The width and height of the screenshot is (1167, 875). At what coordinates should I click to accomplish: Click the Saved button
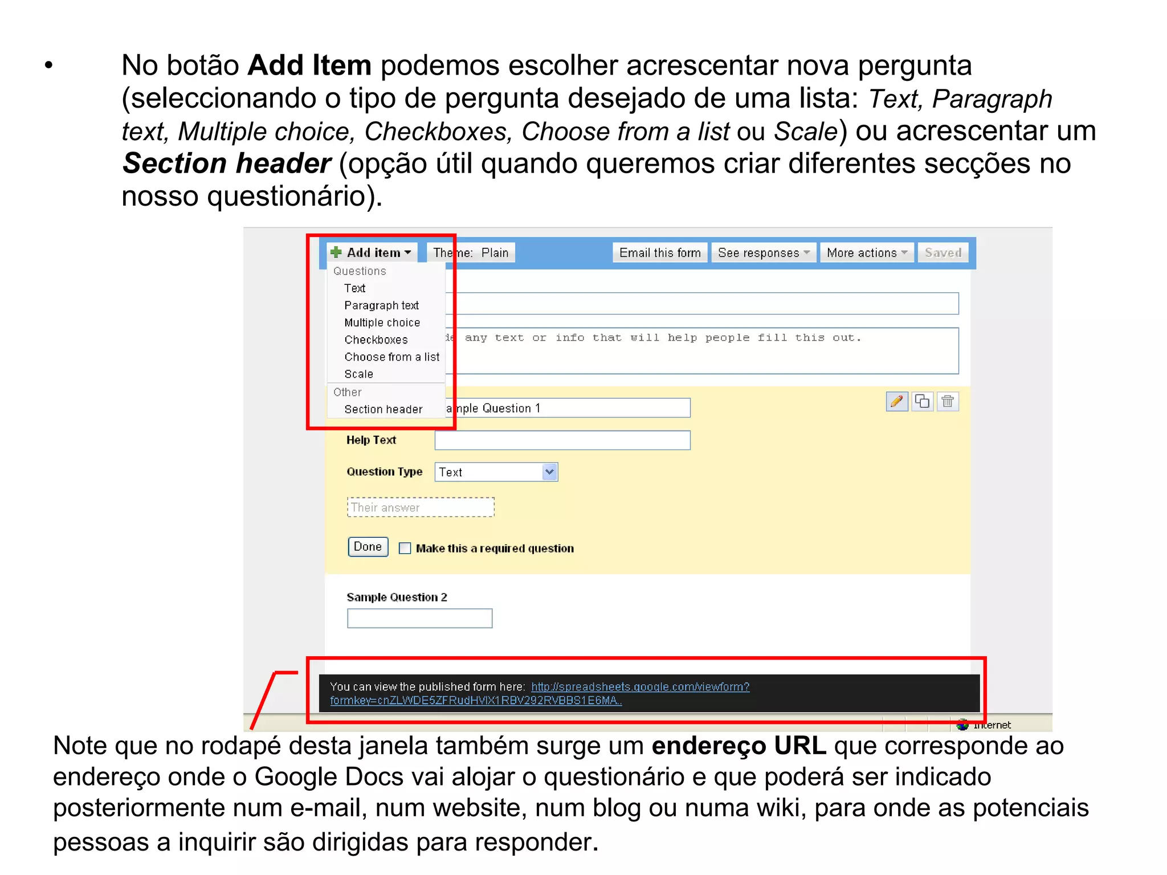click(943, 252)
